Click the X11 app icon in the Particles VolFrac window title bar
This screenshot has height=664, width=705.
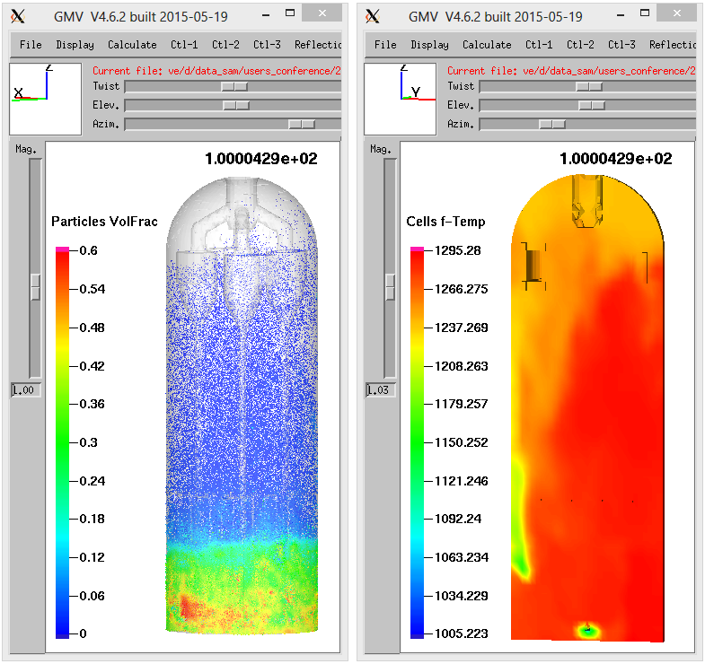tap(19, 16)
